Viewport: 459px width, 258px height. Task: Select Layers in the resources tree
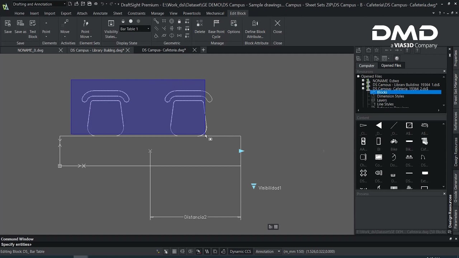tap(382, 100)
